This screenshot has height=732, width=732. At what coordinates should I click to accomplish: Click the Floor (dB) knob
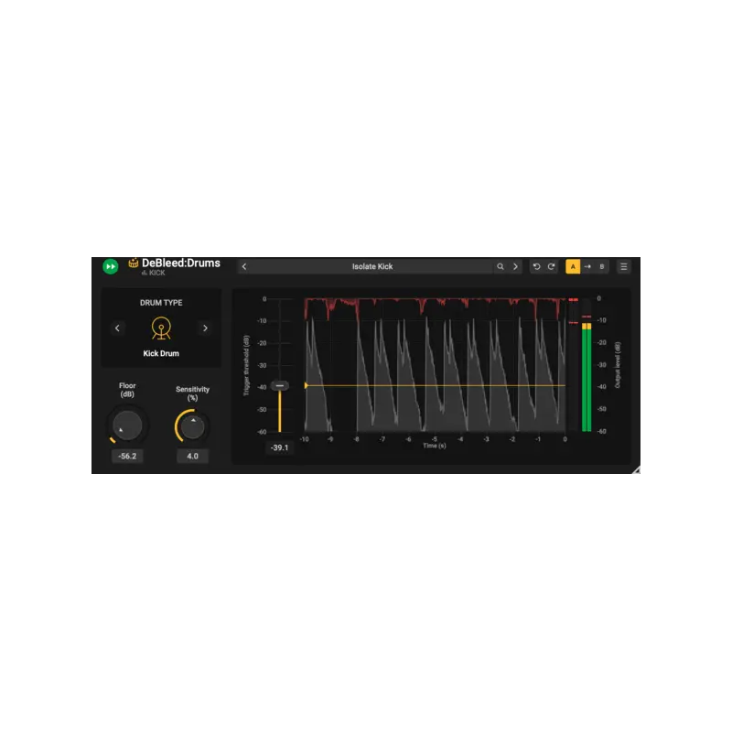(x=127, y=425)
